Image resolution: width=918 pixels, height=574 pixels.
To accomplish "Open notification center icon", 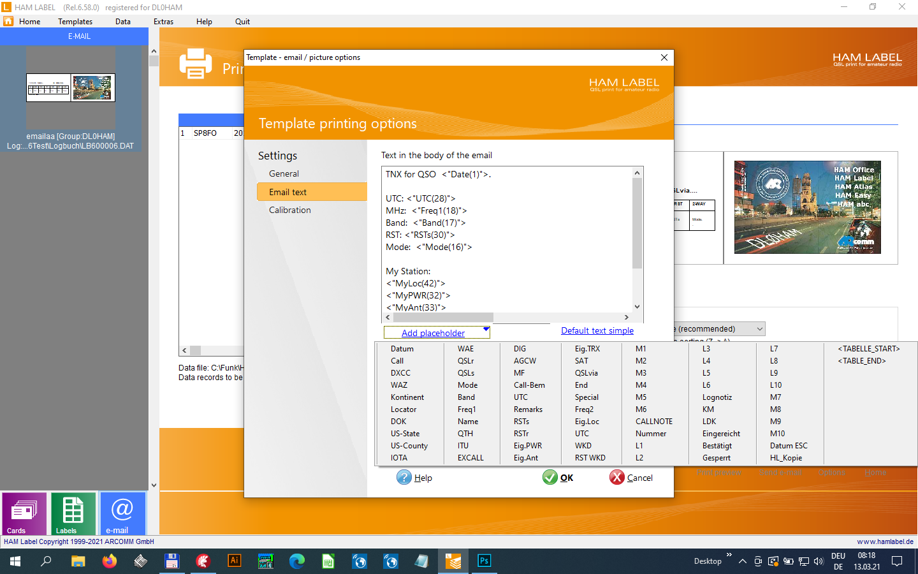I will pyautogui.click(x=897, y=561).
